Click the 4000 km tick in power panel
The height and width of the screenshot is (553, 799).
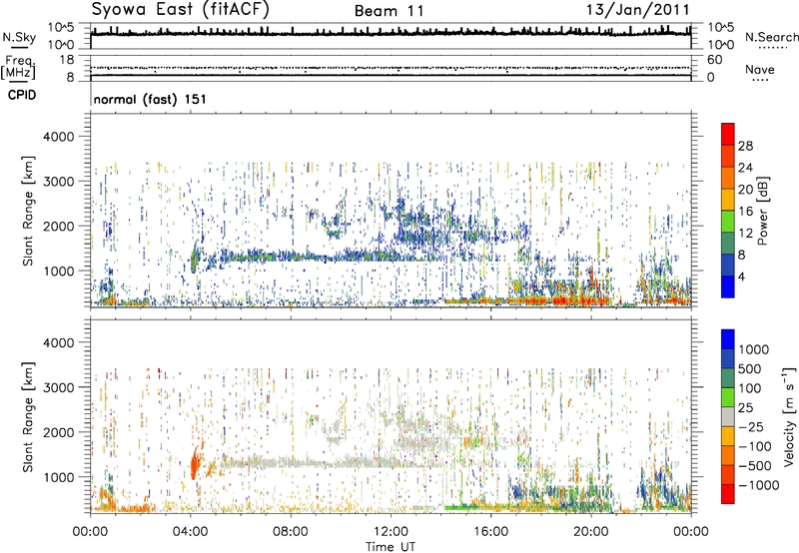click(x=58, y=137)
